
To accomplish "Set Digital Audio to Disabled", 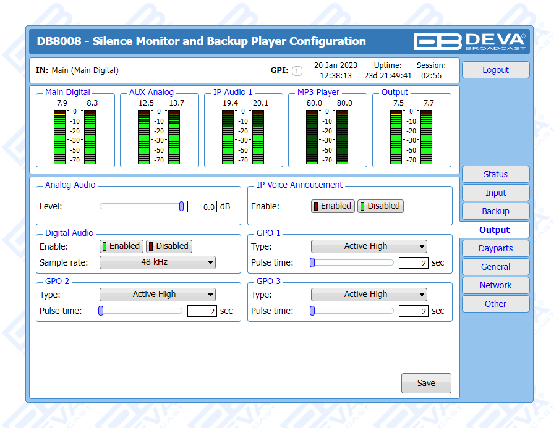I will tap(169, 246).
